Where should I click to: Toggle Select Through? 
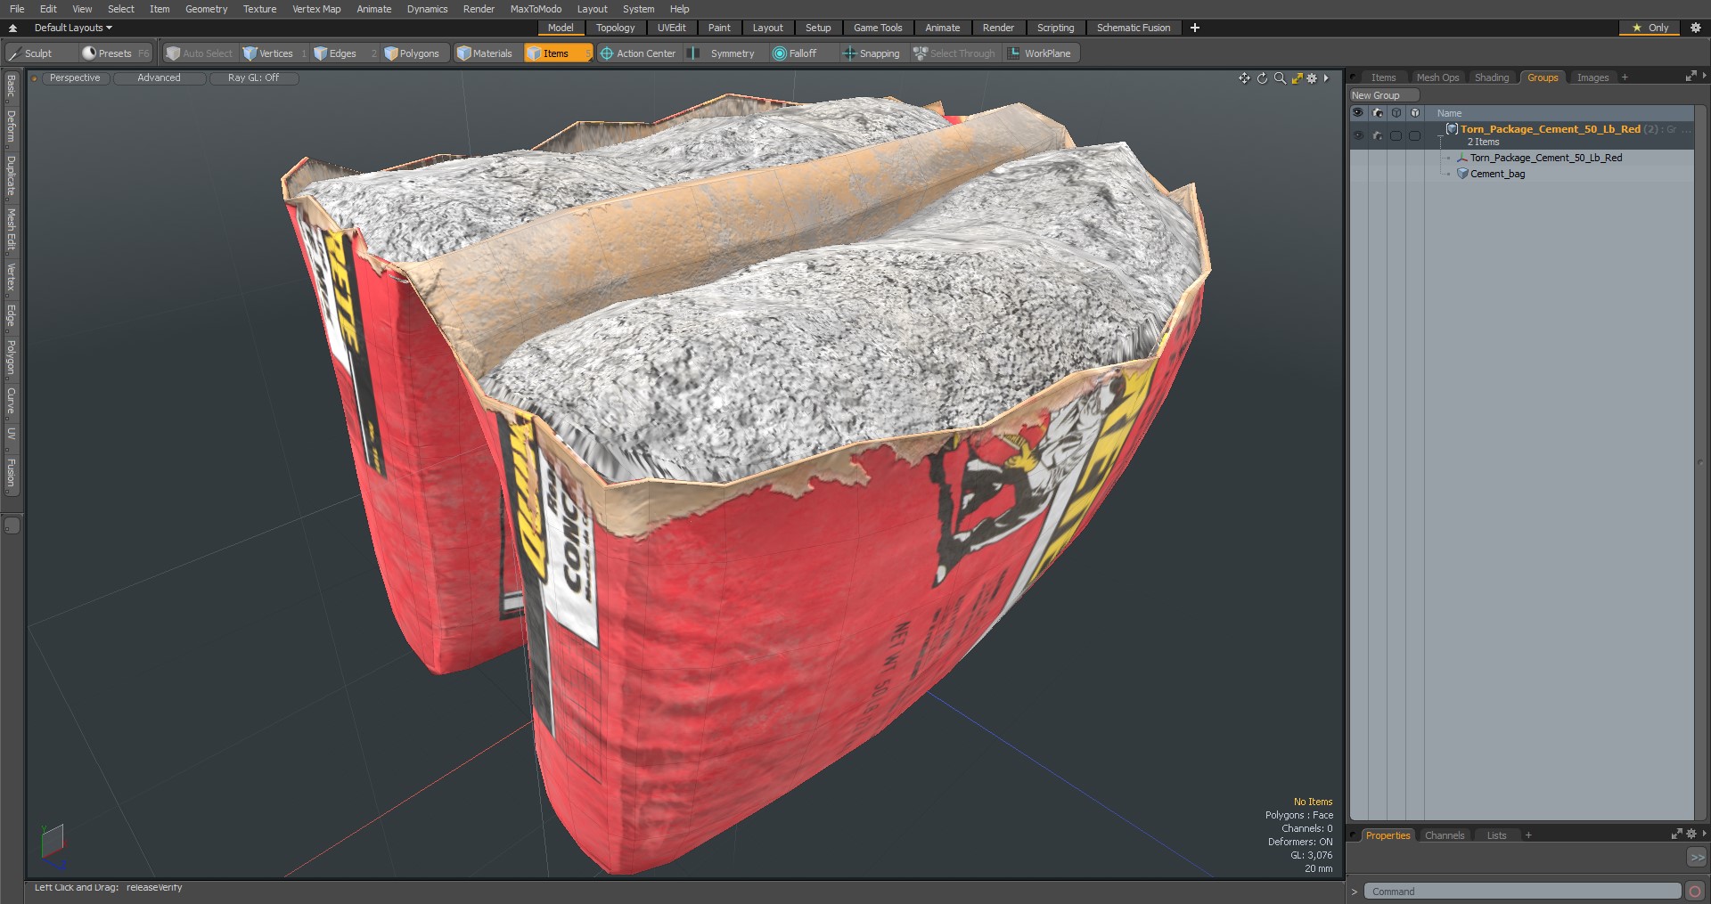click(x=954, y=53)
